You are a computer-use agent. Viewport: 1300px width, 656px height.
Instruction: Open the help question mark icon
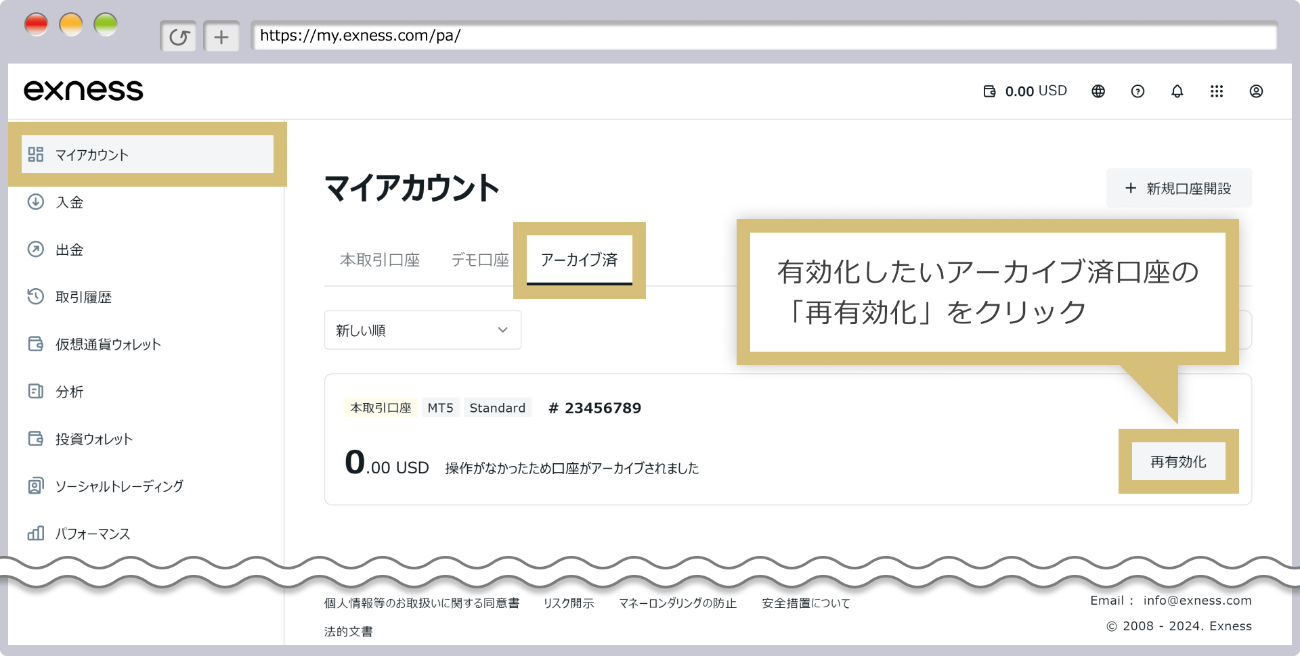[x=1137, y=91]
